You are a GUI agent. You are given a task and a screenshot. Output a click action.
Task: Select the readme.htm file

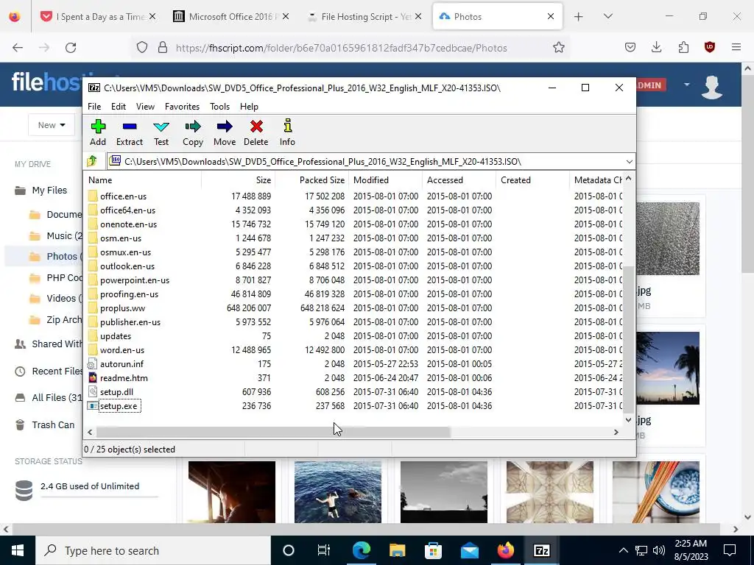click(x=124, y=378)
